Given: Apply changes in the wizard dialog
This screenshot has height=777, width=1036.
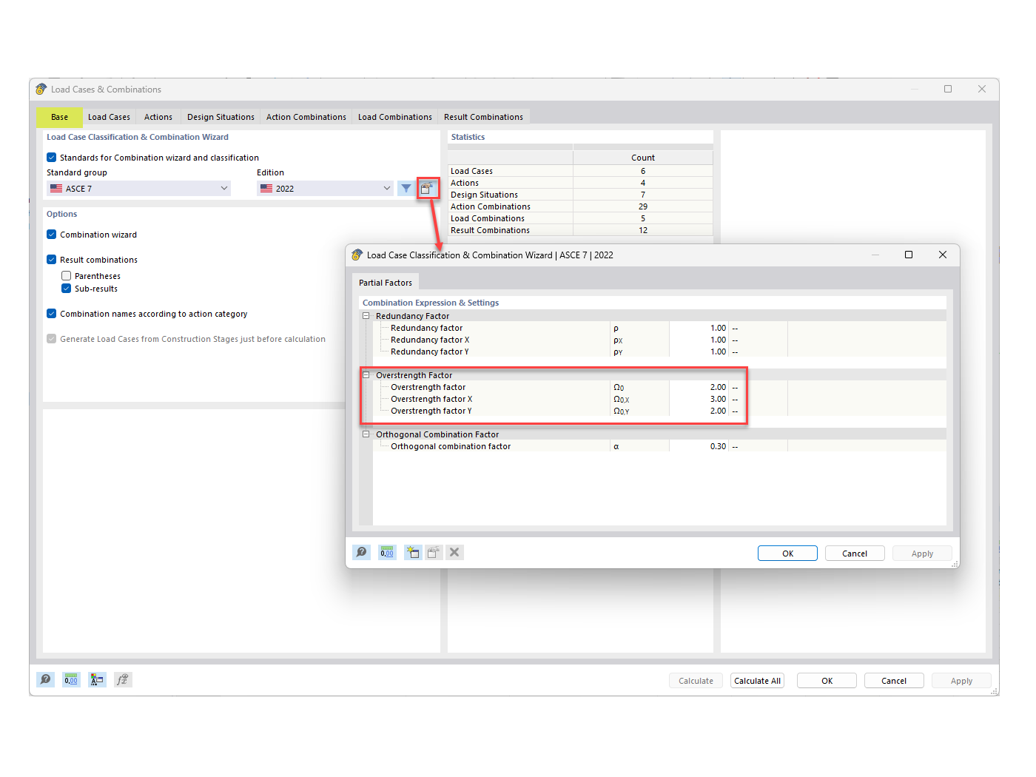Looking at the screenshot, I should coord(922,553).
